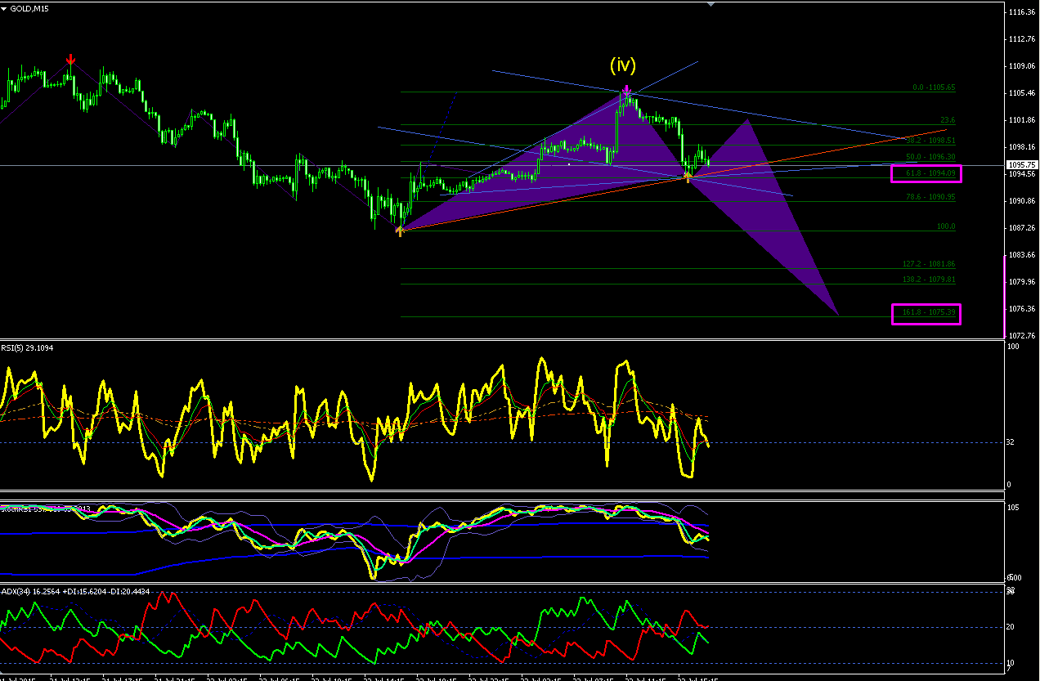The width and height of the screenshot is (1040, 681).
Task: Click the 105 scale value in third subwindow
Action: point(1013,508)
